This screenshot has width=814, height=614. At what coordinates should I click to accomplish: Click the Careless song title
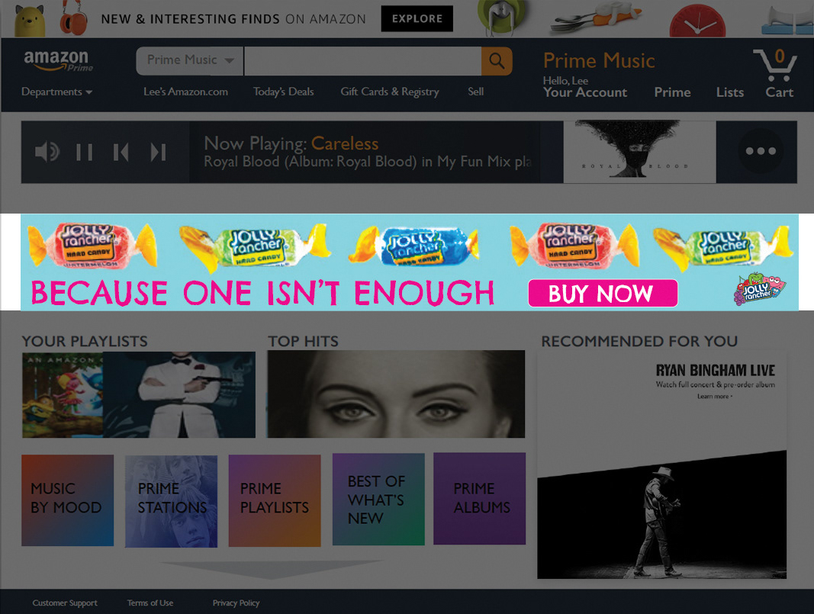[x=345, y=143]
